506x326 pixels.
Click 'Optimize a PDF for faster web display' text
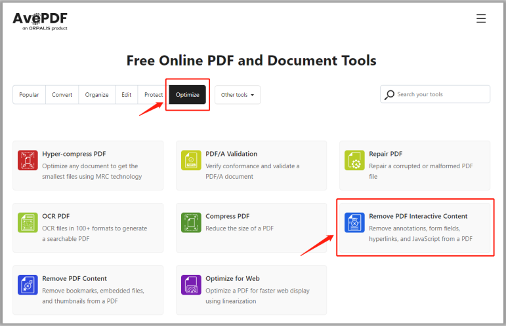pos(257,291)
